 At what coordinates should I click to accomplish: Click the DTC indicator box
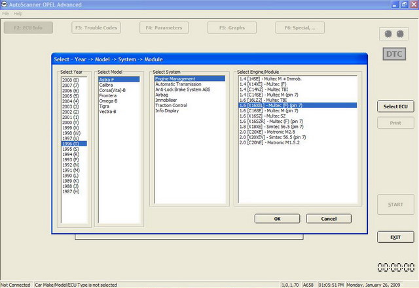point(394,54)
